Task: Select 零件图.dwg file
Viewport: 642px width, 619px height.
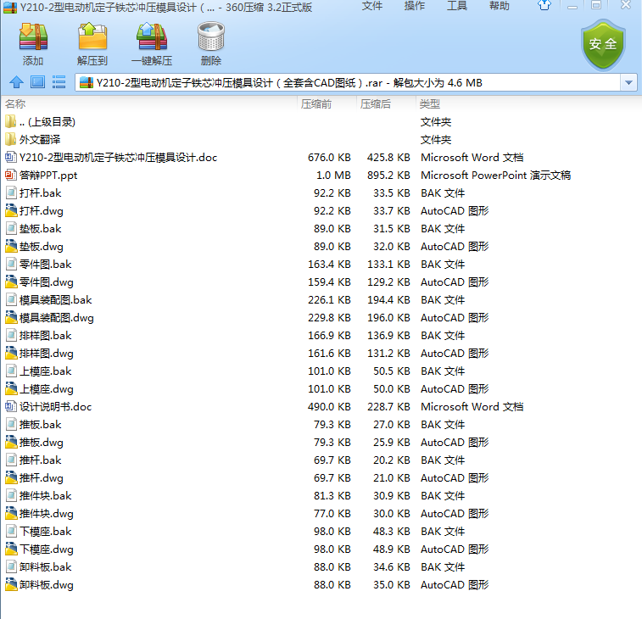Action: click(x=47, y=282)
